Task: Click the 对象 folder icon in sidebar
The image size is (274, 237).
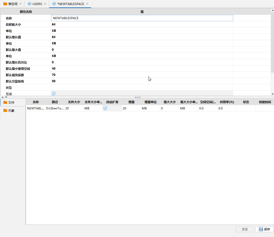Action: 5,111
